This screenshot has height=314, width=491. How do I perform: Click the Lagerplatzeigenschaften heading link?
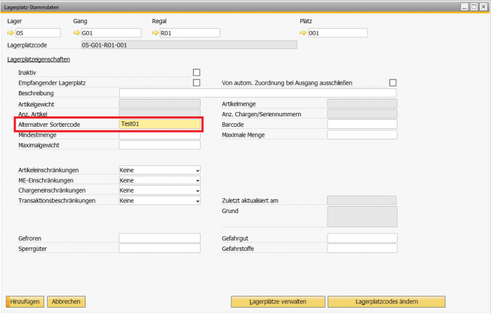[x=39, y=60]
